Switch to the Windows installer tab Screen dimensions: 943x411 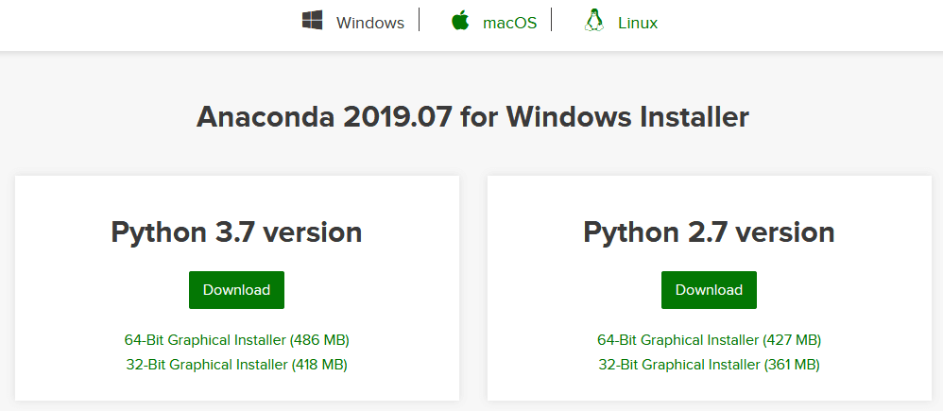coord(369,23)
